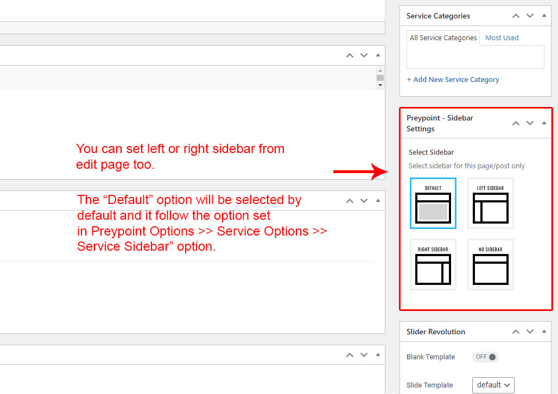Image resolution: width=558 pixels, height=394 pixels.
Task: Select the Default sidebar layout icon
Action: coord(433,204)
